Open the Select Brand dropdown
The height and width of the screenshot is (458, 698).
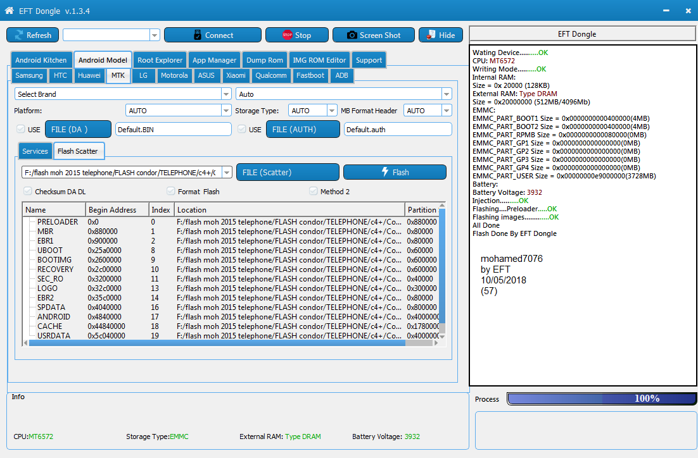pos(226,94)
